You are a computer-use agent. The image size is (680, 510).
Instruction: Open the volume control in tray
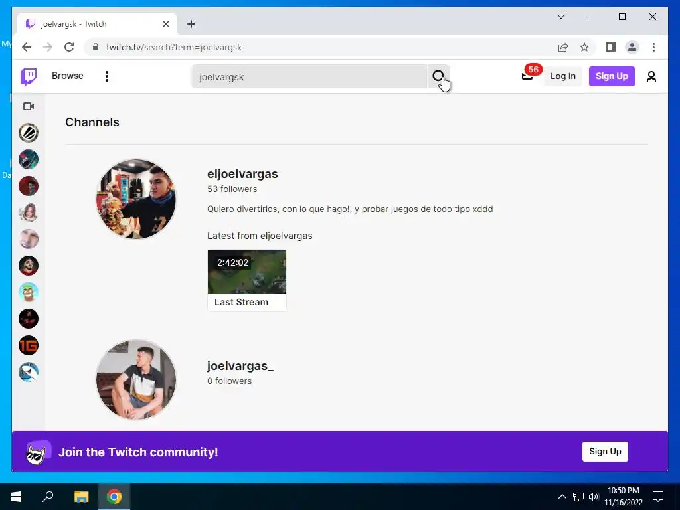pyautogui.click(x=594, y=497)
